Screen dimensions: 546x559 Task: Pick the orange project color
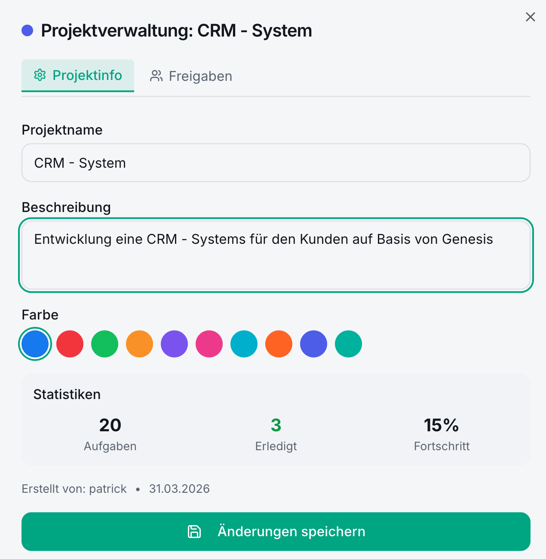pyautogui.click(x=139, y=344)
